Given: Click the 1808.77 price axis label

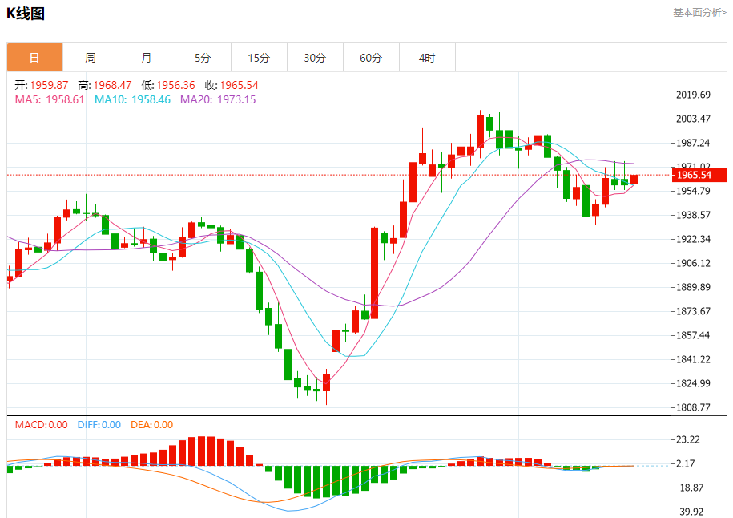Looking at the screenshot, I should [693, 407].
